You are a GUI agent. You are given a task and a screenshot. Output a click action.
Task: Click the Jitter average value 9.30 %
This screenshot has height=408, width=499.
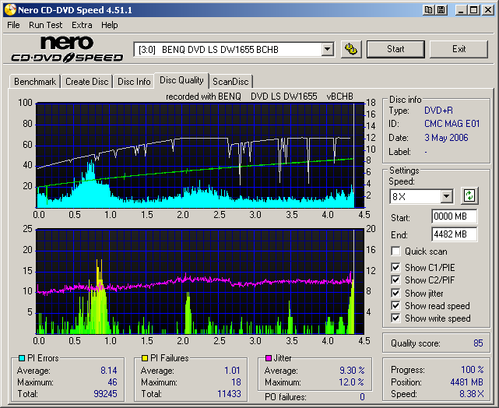(352, 371)
